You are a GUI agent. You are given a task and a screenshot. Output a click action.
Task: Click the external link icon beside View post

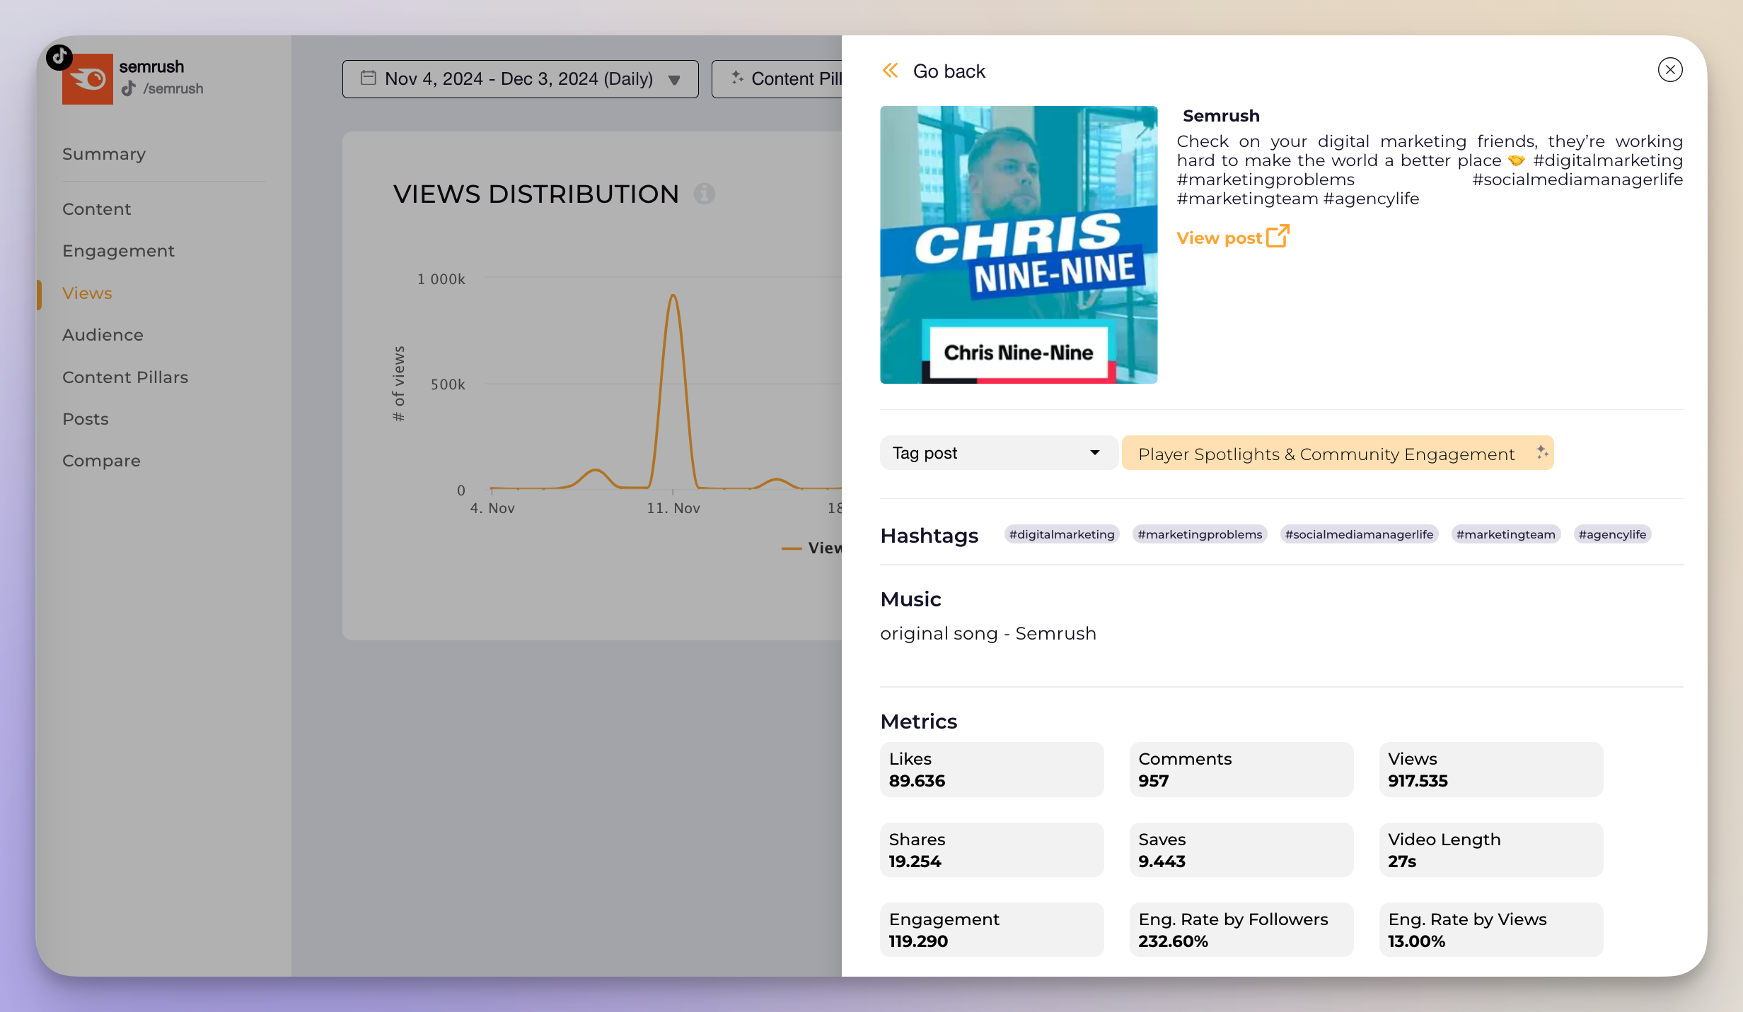tap(1278, 236)
